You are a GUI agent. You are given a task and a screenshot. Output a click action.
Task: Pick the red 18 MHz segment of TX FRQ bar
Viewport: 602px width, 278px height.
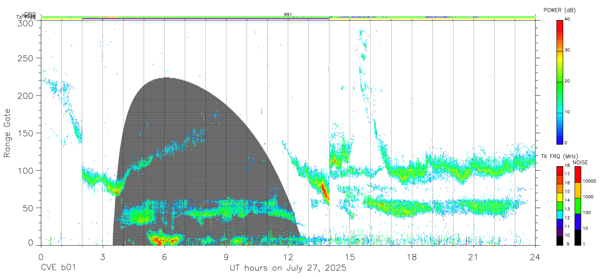coord(560,170)
